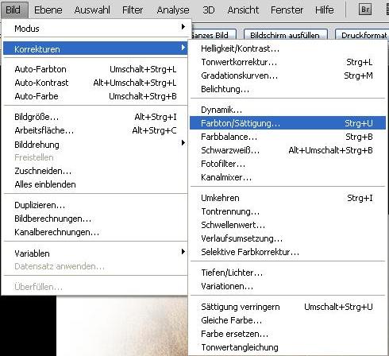Launch Adobe Bridge via Br icon
389x356 pixels.
tap(365, 10)
